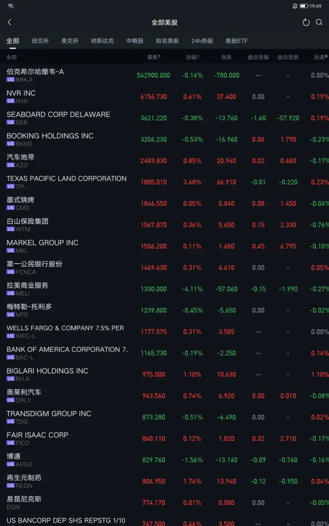Switch to the 纽交所 tab
This screenshot has height=526, width=329.
tap(40, 41)
